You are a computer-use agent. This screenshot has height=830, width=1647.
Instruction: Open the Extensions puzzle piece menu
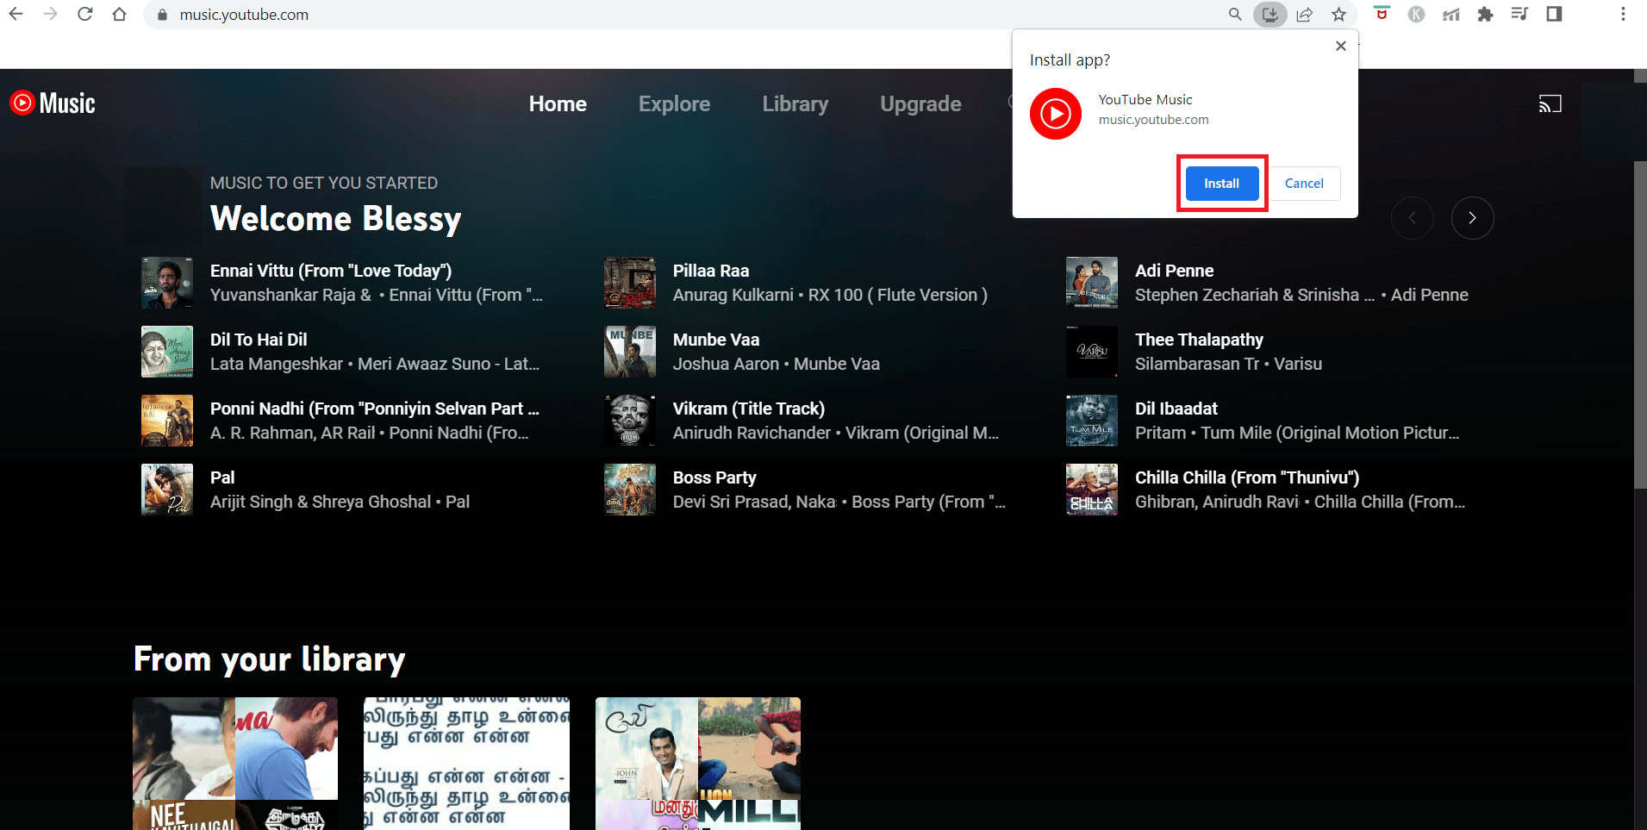[x=1485, y=14]
